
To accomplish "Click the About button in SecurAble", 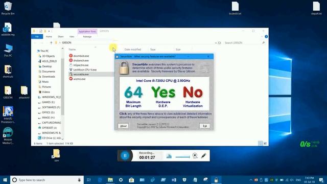I will (123, 126).
